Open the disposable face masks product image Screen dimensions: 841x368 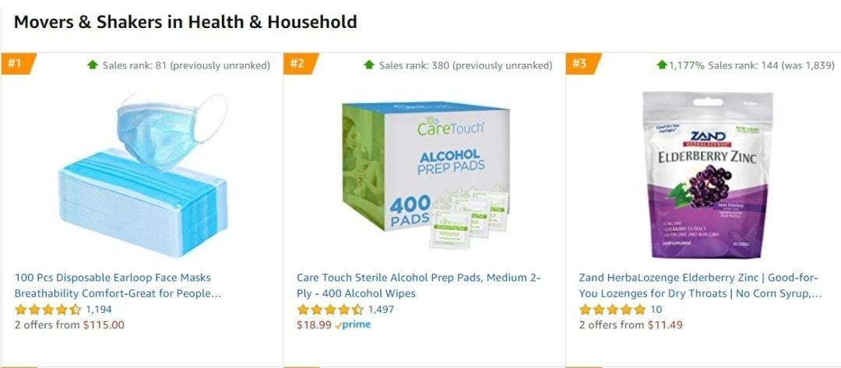(143, 173)
